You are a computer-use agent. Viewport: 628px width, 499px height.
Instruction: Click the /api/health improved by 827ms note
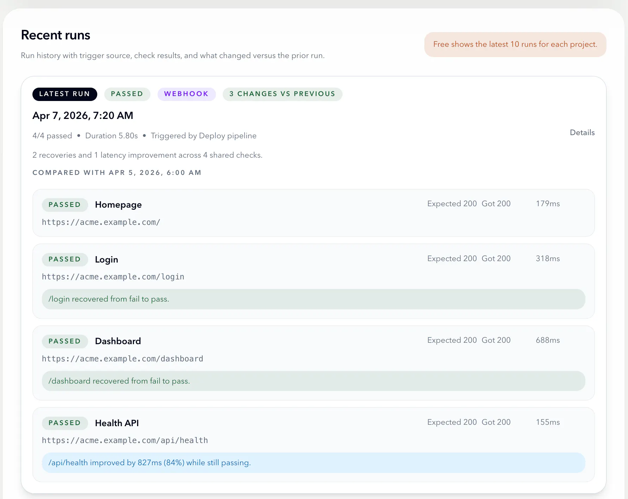pos(313,463)
